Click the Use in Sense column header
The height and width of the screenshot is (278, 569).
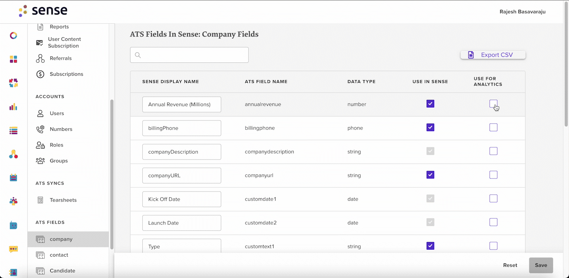click(x=430, y=82)
